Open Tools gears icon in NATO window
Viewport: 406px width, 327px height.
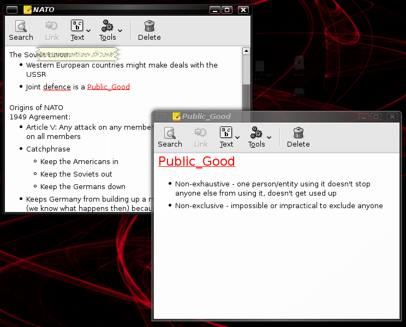tap(107, 26)
